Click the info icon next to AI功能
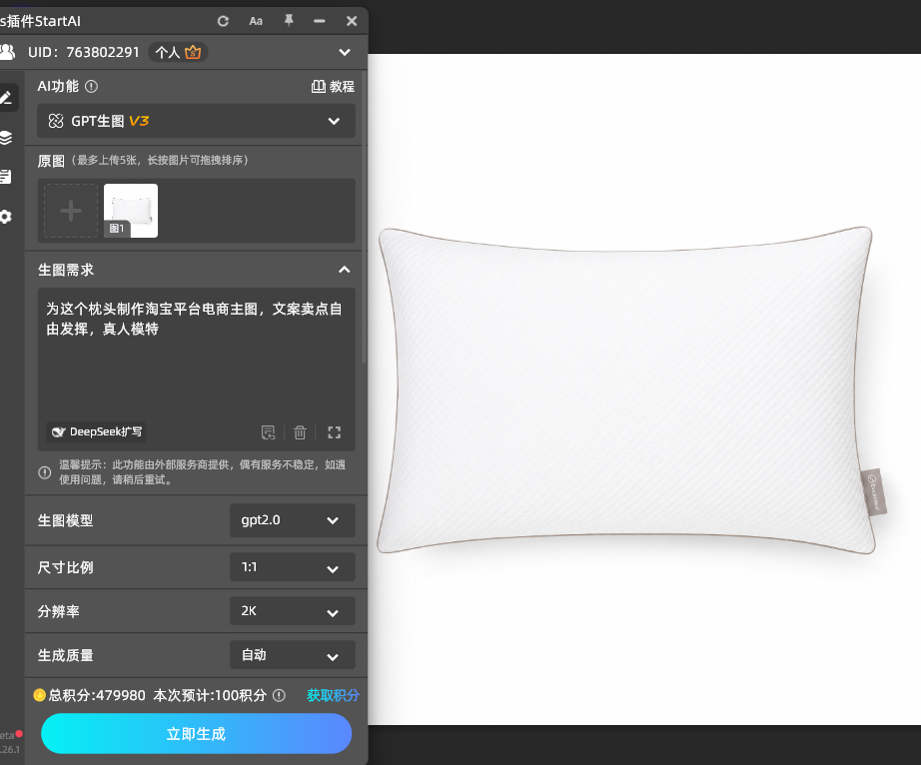Viewport: 921px width, 765px height. 91,86
